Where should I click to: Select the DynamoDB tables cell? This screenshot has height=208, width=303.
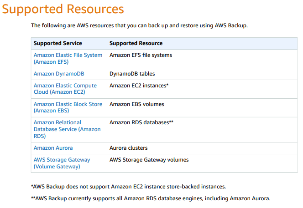132,74
